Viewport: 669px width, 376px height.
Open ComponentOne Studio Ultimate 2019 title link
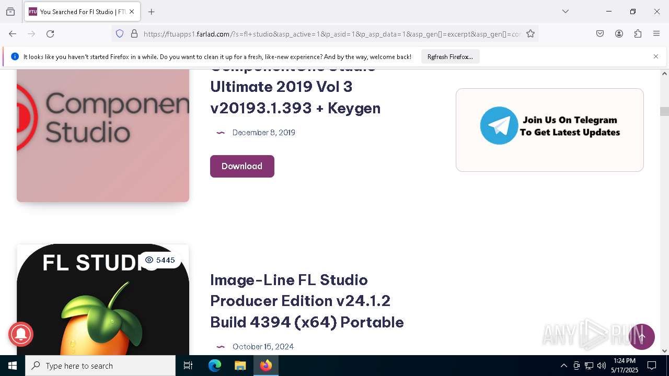(295, 93)
